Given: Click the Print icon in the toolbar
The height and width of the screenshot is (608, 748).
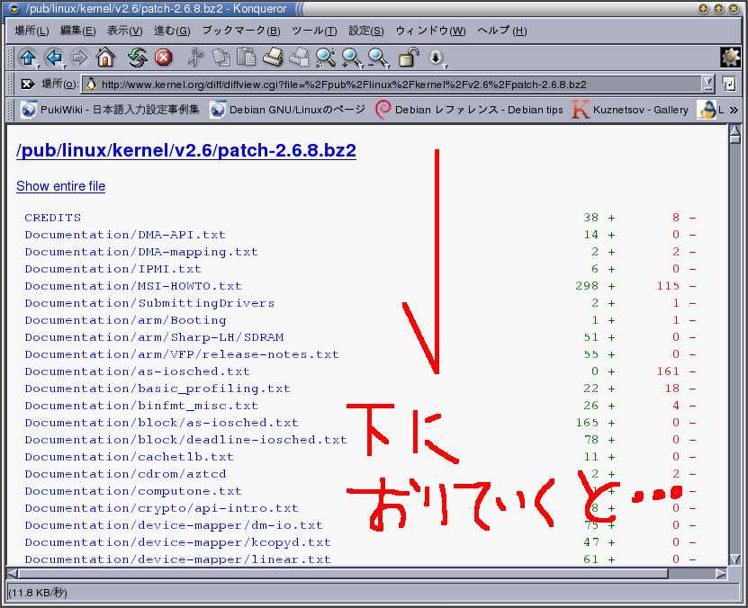Looking at the screenshot, I should click(x=274, y=58).
